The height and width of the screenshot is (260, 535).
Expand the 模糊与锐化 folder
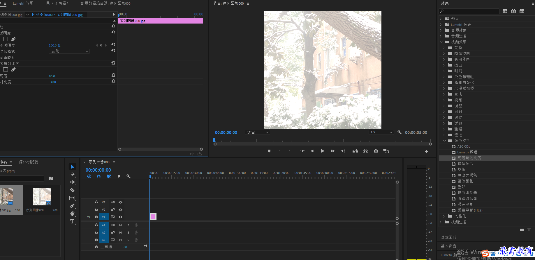(444, 83)
